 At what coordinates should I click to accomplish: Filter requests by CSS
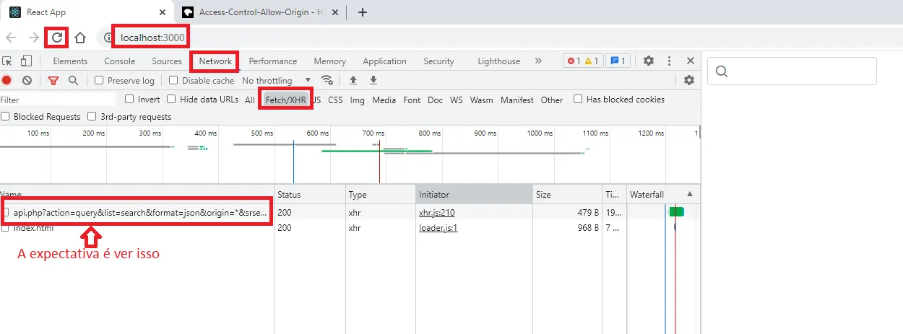(335, 100)
